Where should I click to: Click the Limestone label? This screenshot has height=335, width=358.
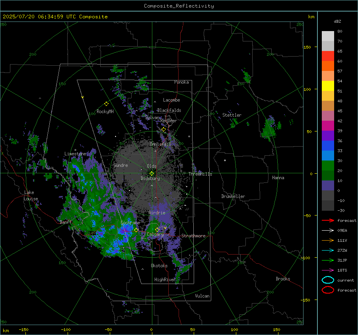pyautogui.click(x=75, y=154)
